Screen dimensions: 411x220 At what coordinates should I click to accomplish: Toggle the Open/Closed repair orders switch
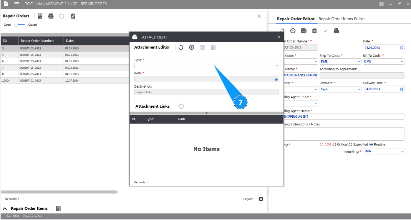(x=20, y=25)
